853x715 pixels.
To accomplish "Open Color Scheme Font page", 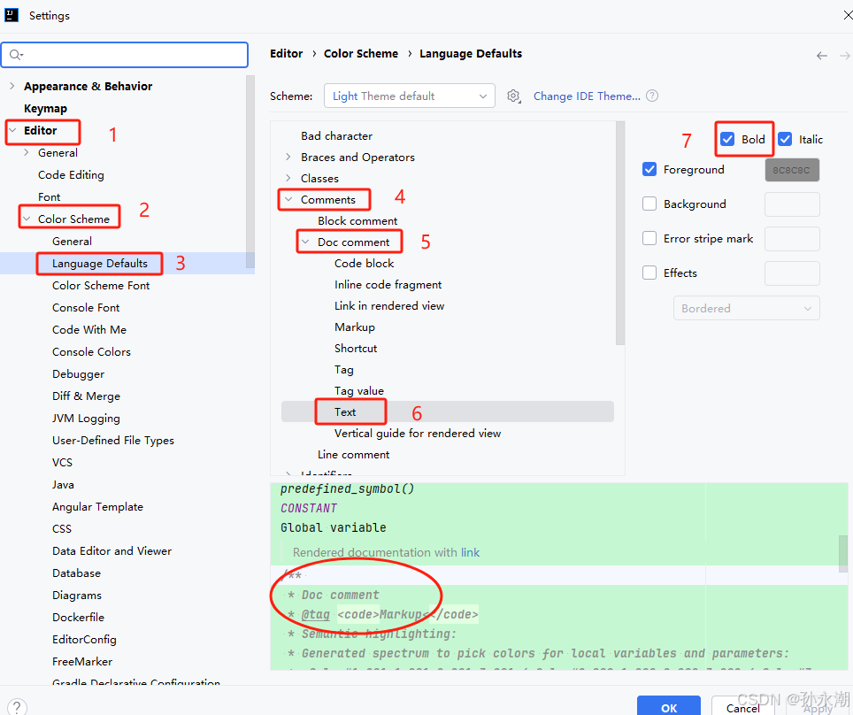I will click(x=101, y=286).
